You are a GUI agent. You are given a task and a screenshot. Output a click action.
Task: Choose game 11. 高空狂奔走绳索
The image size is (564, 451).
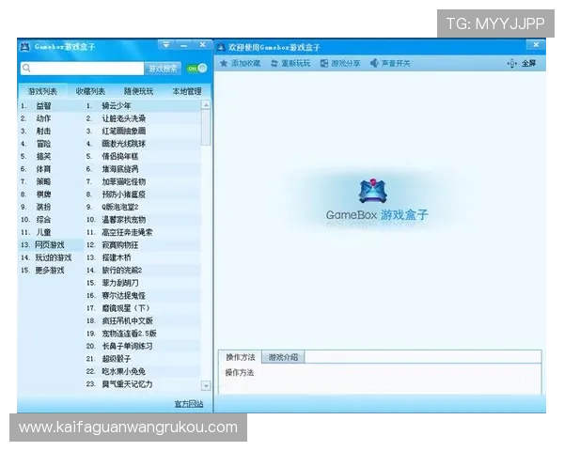tap(143, 232)
